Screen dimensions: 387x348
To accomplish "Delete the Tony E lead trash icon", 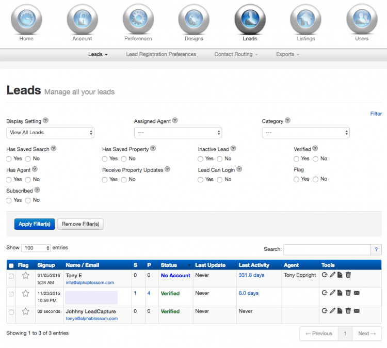I will point(348,275).
